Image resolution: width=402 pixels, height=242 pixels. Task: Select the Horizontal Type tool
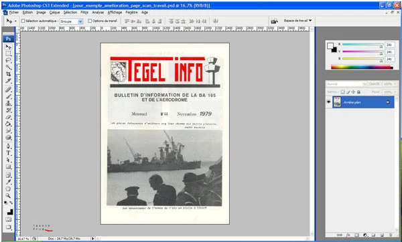(9, 153)
